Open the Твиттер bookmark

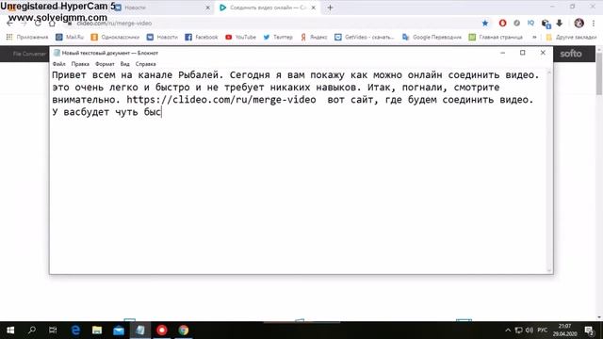(278, 37)
